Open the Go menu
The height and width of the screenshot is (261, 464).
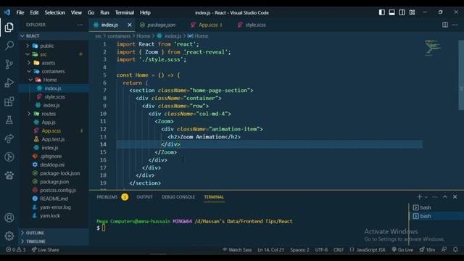[x=91, y=12]
